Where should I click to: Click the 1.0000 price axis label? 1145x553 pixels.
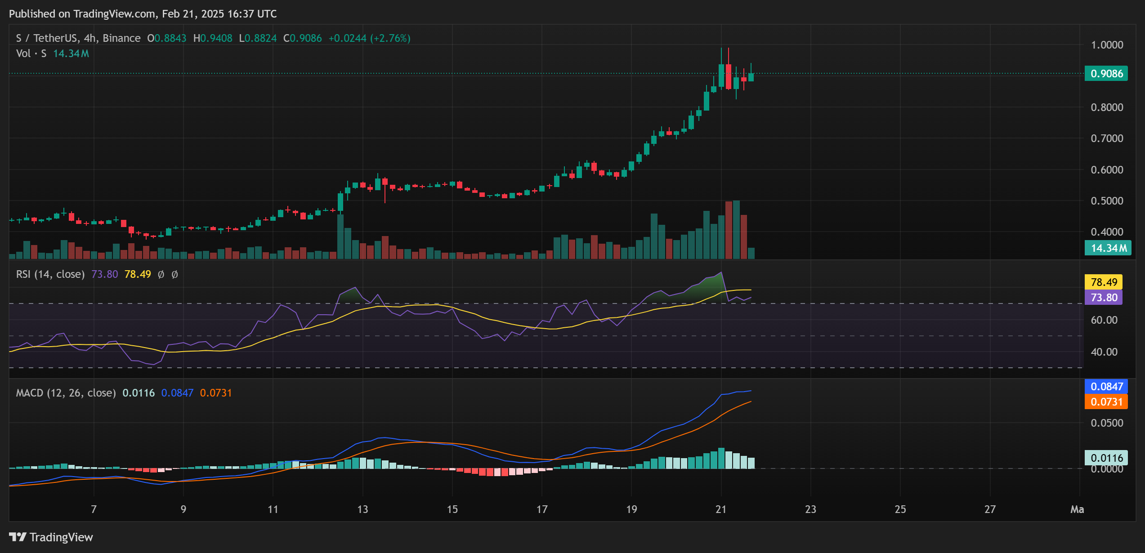(x=1106, y=45)
